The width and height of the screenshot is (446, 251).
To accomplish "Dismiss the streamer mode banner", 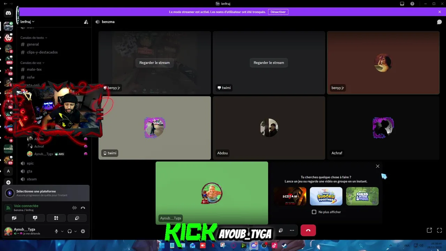I will coord(440,12).
